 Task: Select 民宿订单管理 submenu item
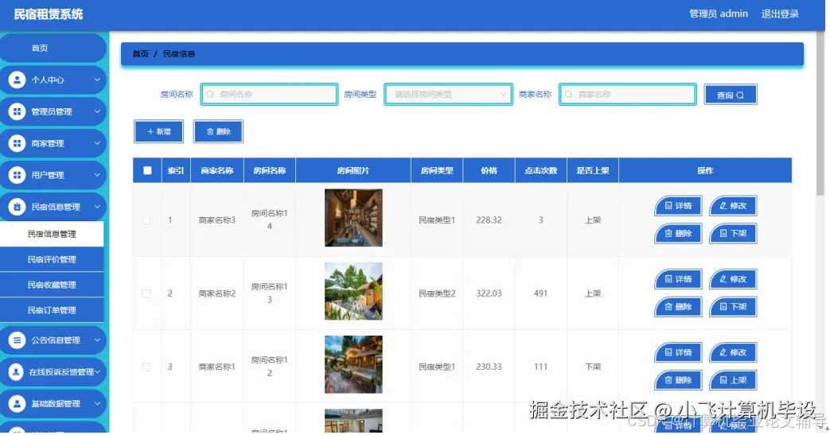point(52,310)
